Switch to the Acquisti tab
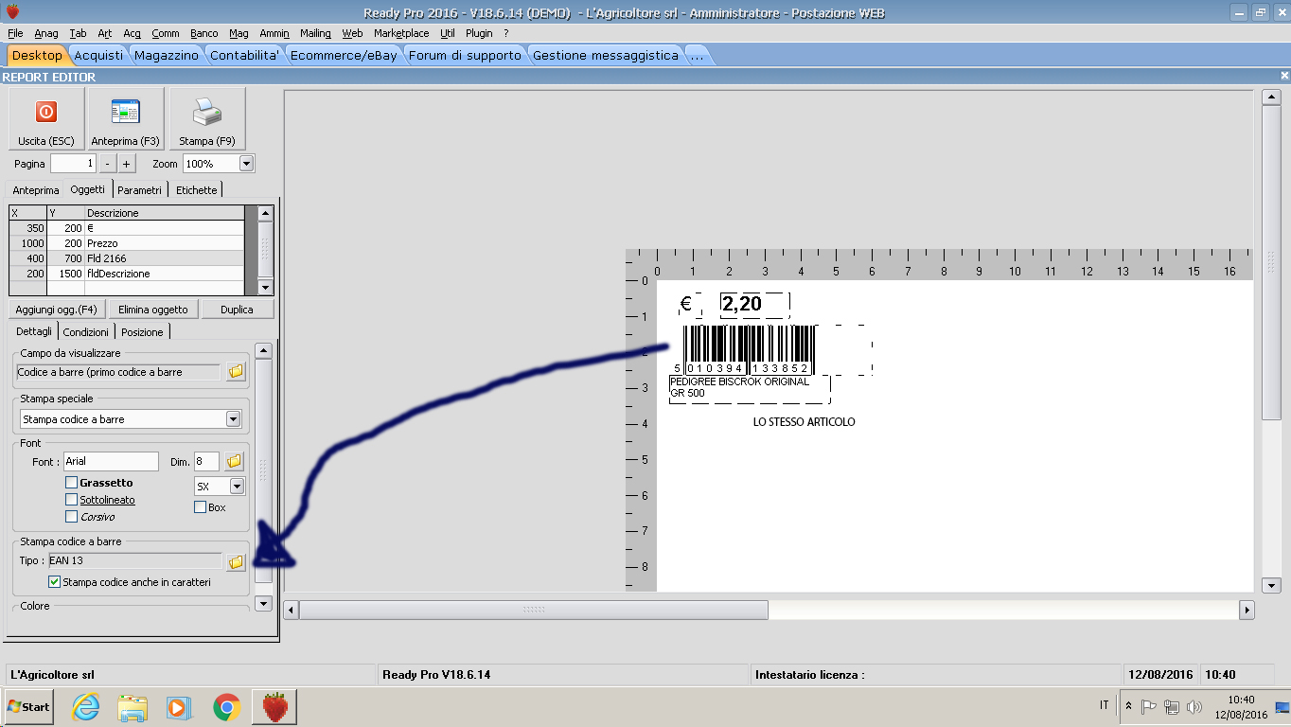 pos(98,55)
